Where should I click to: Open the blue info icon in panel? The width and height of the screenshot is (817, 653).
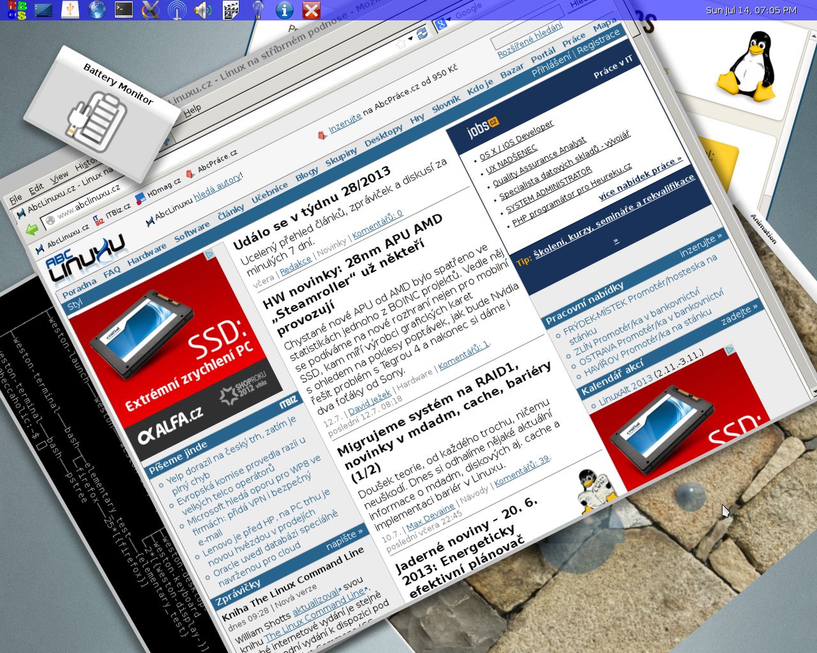click(x=284, y=10)
